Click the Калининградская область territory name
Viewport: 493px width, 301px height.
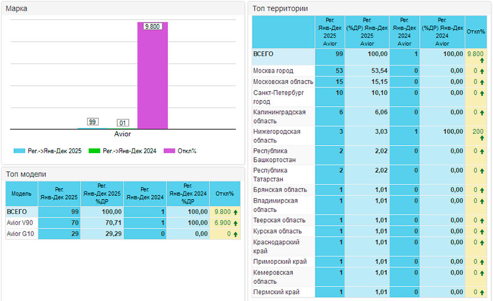(x=279, y=116)
